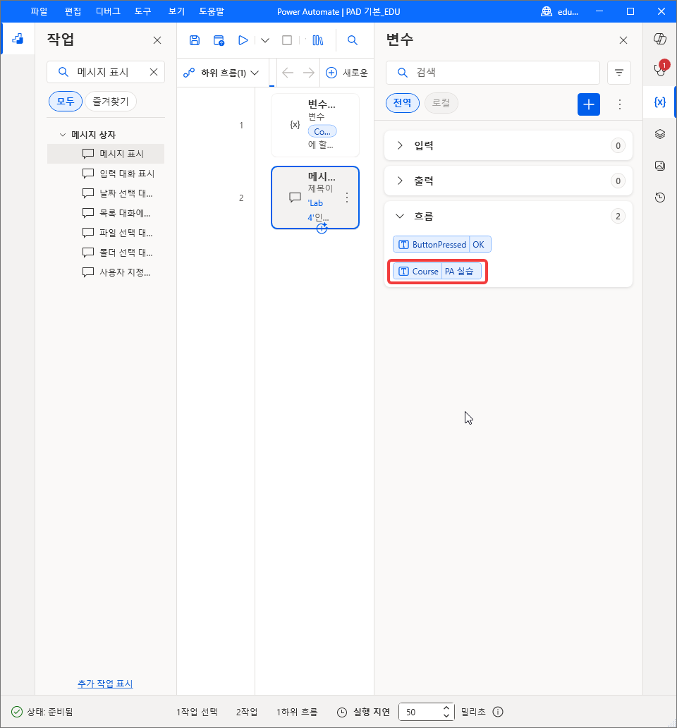The height and width of the screenshot is (728, 677).
Task: Click the back arrow in subflow tabs
Action: (288, 73)
